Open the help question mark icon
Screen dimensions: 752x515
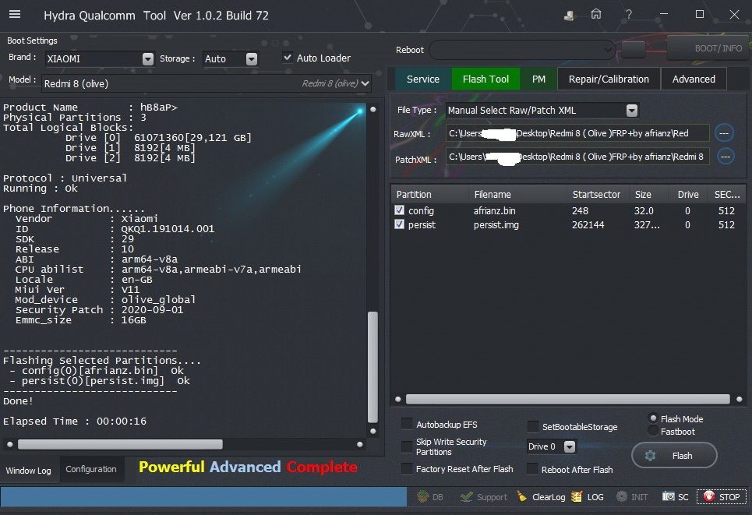tap(628, 15)
